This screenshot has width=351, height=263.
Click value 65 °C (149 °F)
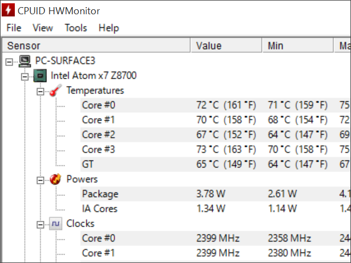click(226, 164)
